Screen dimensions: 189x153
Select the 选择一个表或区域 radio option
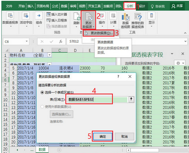tap(42, 92)
